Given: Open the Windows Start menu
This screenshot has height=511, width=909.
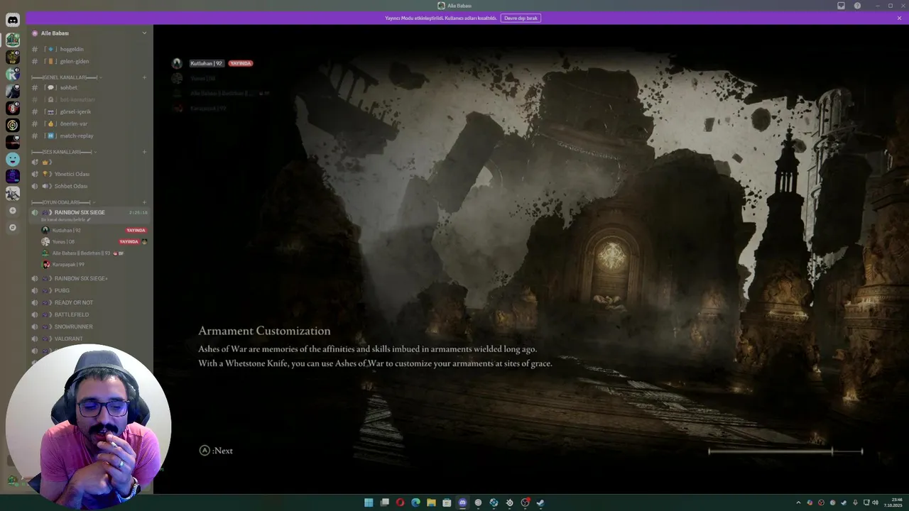Looking at the screenshot, I should 369,502.
